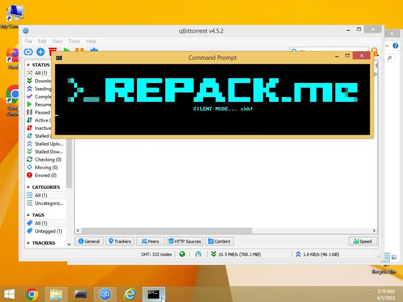Image resolution: width=403 pixels, height=302 pixels.
Task: Select All (1) under Categories
Action: click(46, 195)
